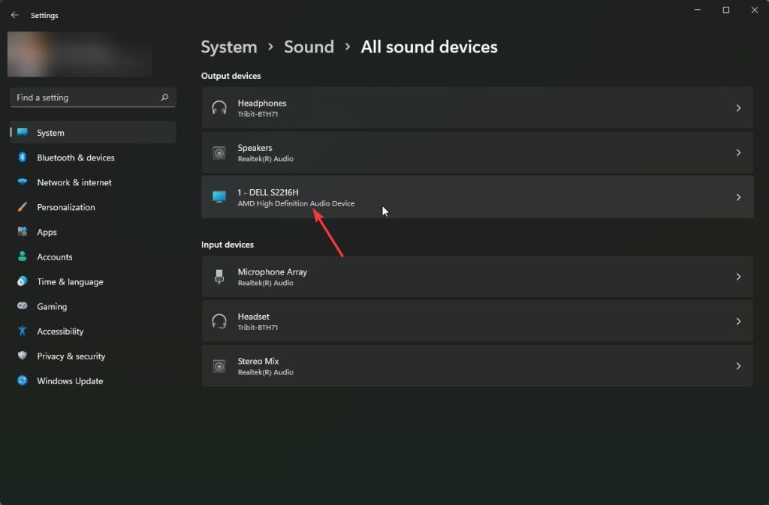
Task: Maximize the Settings window
Action: (726, 10)
